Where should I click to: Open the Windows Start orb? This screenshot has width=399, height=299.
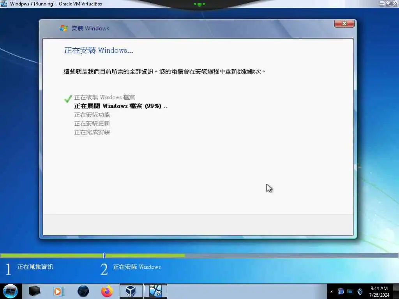[x=11, y=291]
